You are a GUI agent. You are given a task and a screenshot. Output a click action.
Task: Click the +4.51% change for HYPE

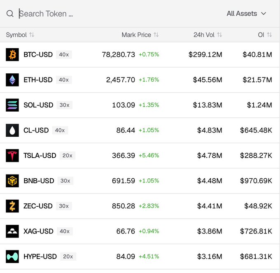(x=149, y=257)
